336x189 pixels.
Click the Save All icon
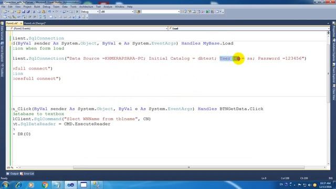[x=28, y=12]
